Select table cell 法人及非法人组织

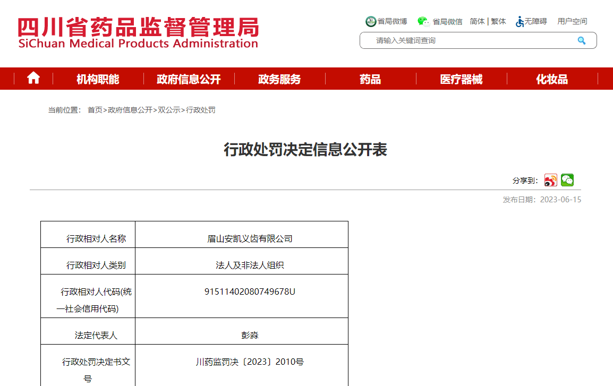250,265
